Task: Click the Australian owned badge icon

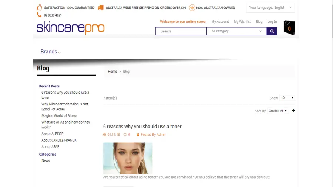Action: (x=192, y=8)
